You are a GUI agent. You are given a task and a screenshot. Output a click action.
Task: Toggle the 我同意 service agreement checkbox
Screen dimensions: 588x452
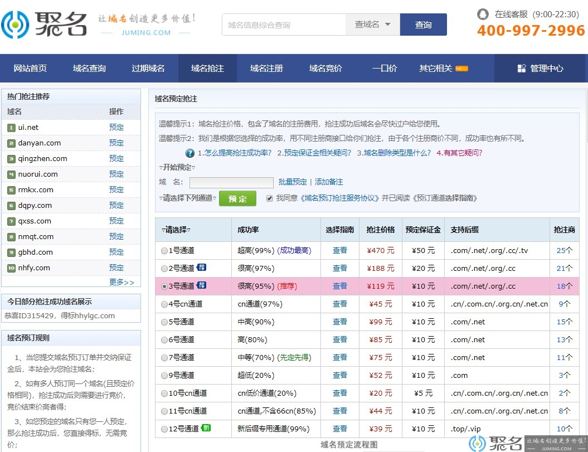[x=270, y=198]
